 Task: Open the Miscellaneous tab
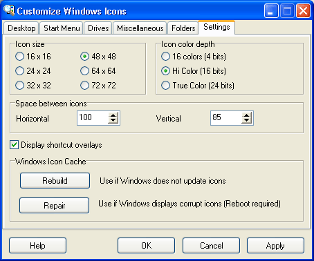[140, 28]
